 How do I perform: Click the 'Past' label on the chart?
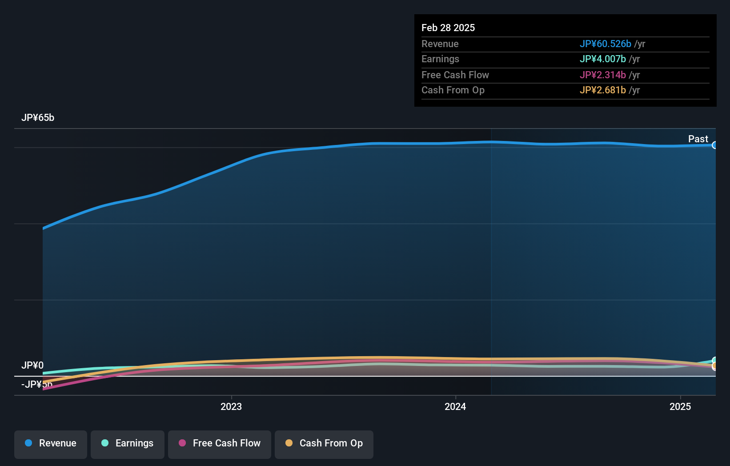[x=698, y=139]
